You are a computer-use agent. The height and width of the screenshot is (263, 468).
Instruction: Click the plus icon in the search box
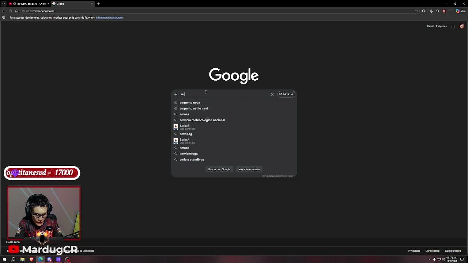pyautogui.click(x=175, y=94)
